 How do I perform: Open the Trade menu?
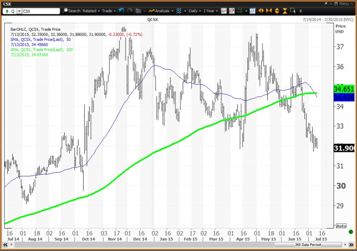109,10
